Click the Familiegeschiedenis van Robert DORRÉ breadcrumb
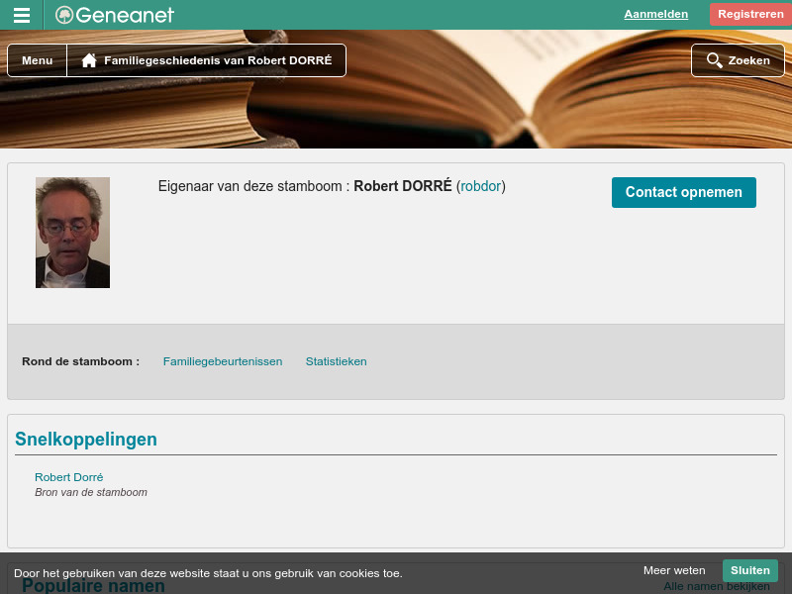The image size is (792, 594). coord(217,59)
